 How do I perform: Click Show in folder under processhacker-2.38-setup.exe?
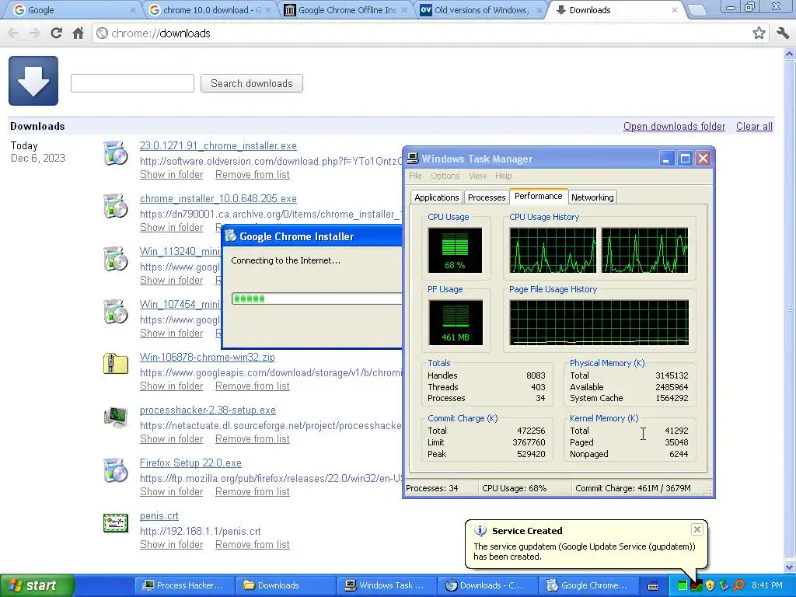171,438
